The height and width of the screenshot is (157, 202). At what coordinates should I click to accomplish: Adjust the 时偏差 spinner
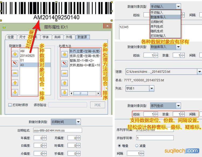tap(78, 145)
